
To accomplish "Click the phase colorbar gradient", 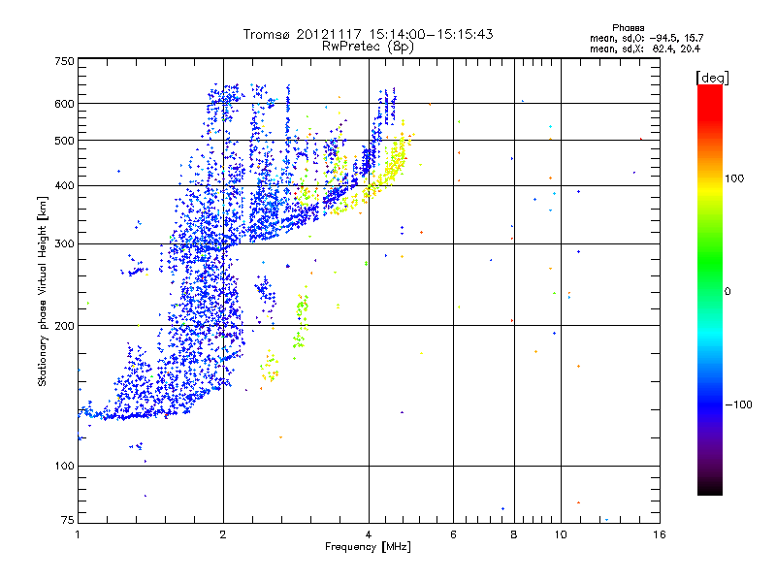I will 710,289.
